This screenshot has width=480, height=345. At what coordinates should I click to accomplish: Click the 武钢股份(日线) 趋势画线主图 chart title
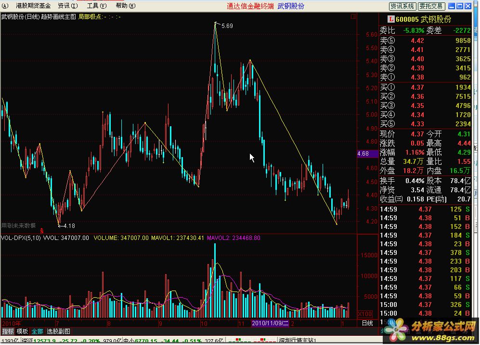tap(39, 17)
